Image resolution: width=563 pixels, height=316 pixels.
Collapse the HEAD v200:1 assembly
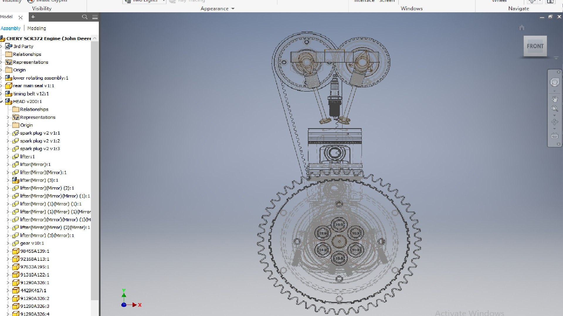1,102
